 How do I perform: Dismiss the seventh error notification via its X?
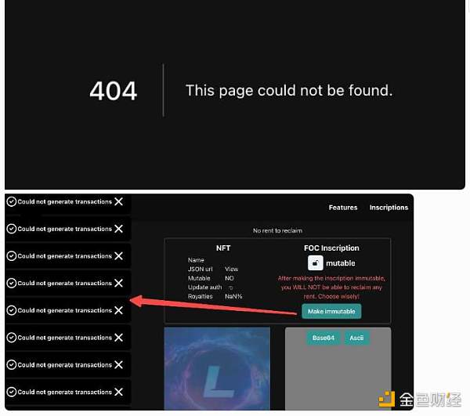pos(119,365)
